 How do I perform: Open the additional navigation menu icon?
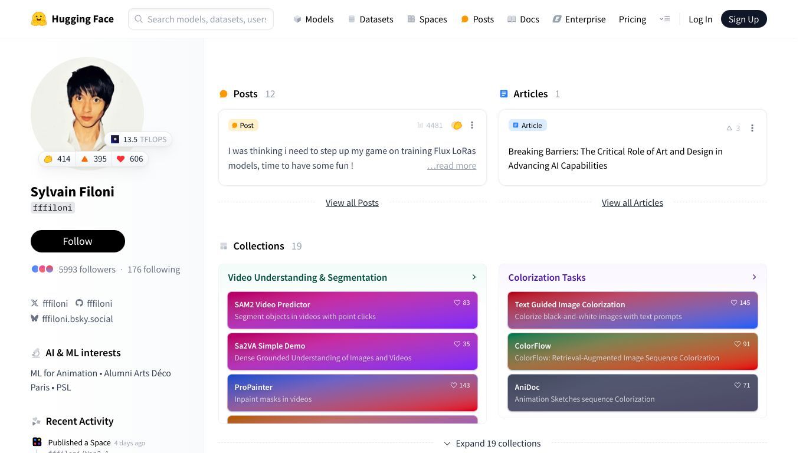pyautogui.click(x=664, y=19)
